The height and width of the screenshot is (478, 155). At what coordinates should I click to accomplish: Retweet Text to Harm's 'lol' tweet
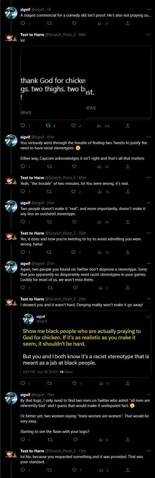coord(49,126)
